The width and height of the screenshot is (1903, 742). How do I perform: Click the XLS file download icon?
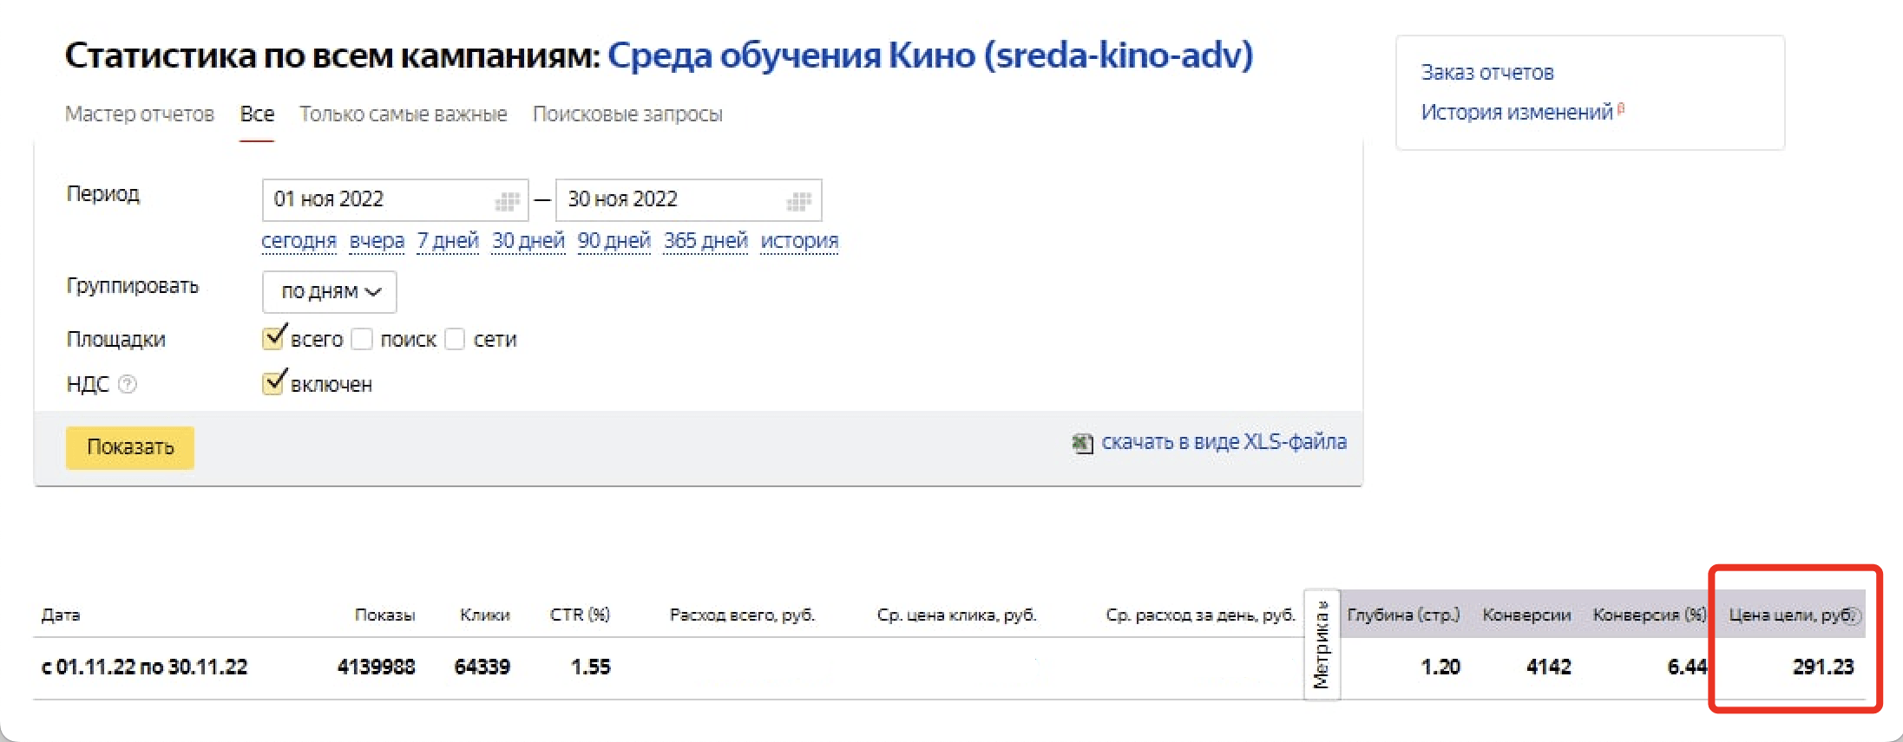tap(1081, 443)
